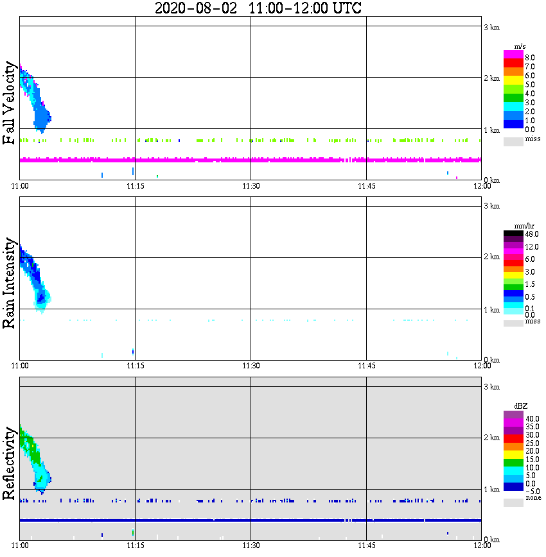Click the 3 km label on the Reflectivity plot
This screenshot has height=557, width=546.
click(491, 387)
